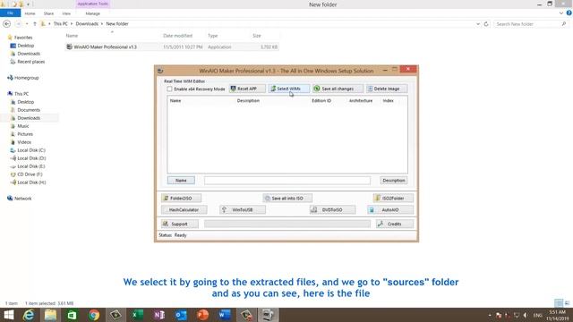Viewport: 573px width, 322px height.
Task: Open Explorer help icon
Action: pos(569,13)
